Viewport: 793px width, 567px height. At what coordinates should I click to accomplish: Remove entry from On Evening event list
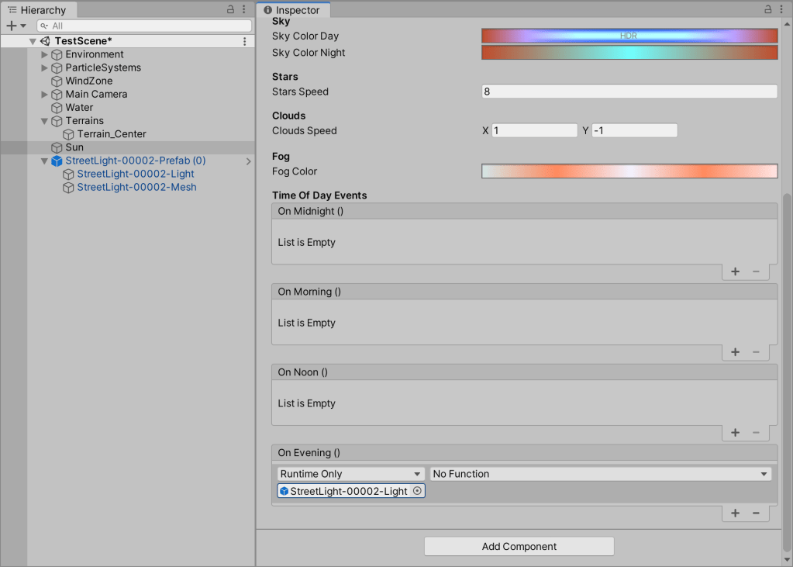[756, 513]
